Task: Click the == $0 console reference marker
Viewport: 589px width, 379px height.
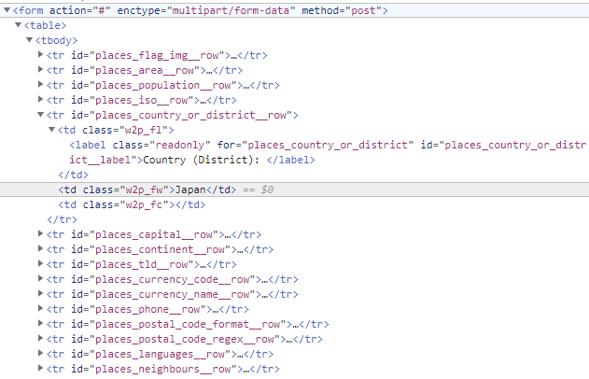Action: pyautogui.click(x=258, y=189)
